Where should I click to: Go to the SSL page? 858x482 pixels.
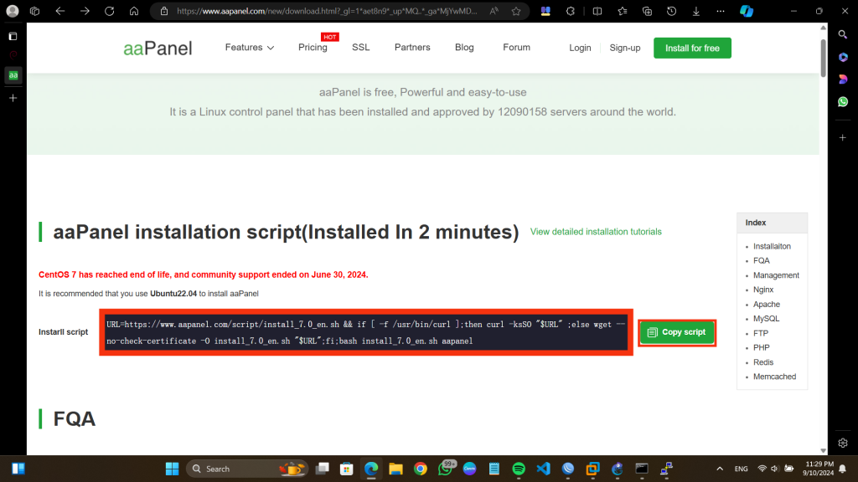click(x=360, y=48)
